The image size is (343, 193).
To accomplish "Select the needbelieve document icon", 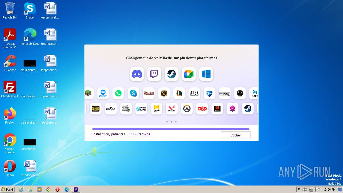I will pyautogui.click(x=50, y=116).
